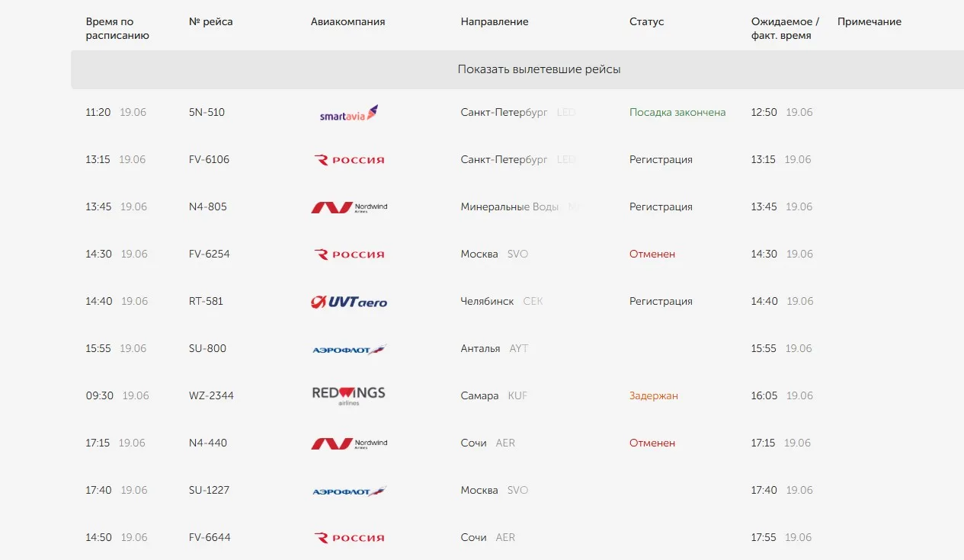Select the Направление column header

[495, 22]
